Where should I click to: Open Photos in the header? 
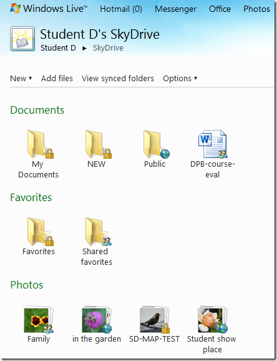257,9
